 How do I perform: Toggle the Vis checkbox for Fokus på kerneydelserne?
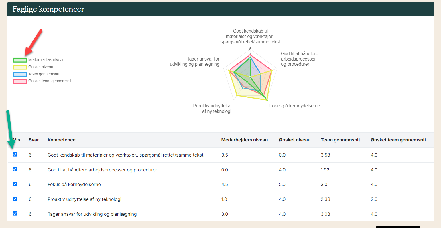[15, 184]
